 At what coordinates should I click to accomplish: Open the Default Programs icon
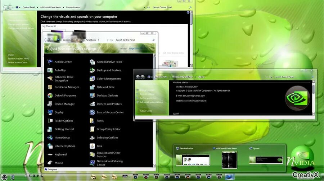click(x=50, y=96)
